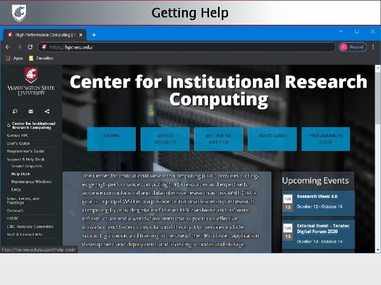Click the envelope contact icon in sidebar
381x285 pixels.
pos(31,111)
